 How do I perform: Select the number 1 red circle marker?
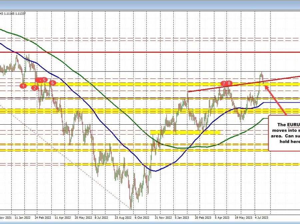click(x=23, y=86)
